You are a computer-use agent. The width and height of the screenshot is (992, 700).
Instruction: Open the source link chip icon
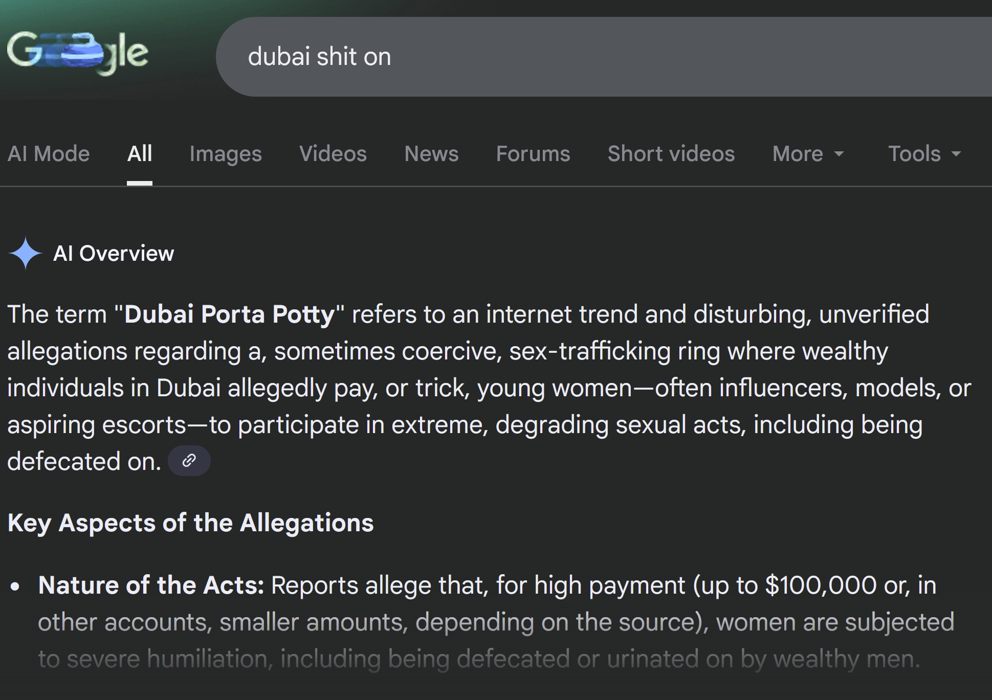(x=189, y=461)
